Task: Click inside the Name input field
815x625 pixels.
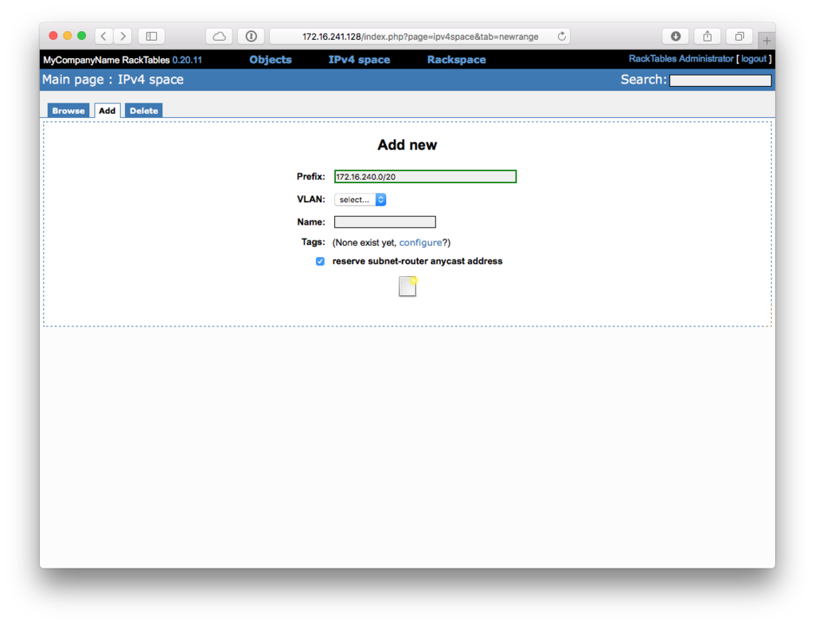Action: (384, 221)
